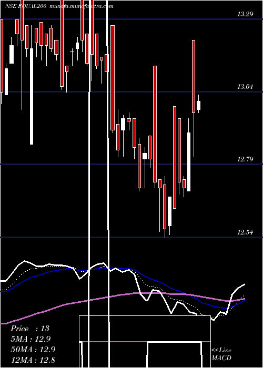Click the last white candle near 13.04
This screenshot has height=368, width=263.
[198, 105]
